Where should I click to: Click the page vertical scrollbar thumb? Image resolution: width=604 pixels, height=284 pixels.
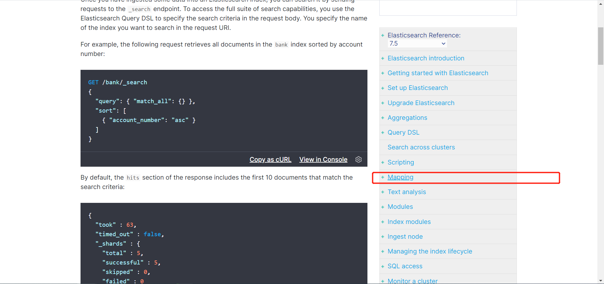601,46
